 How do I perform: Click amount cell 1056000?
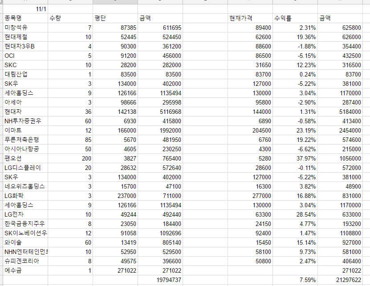coord(340,158)
